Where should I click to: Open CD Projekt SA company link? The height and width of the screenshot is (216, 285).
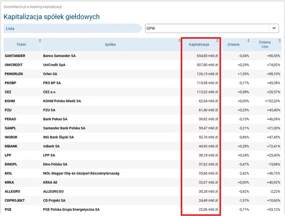[x=54, y=200]
